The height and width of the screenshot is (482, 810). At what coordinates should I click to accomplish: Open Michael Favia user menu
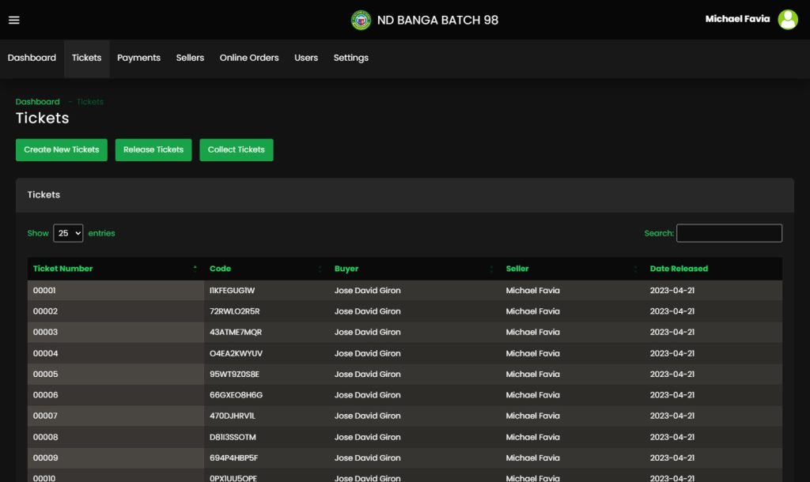click(737, 19)
